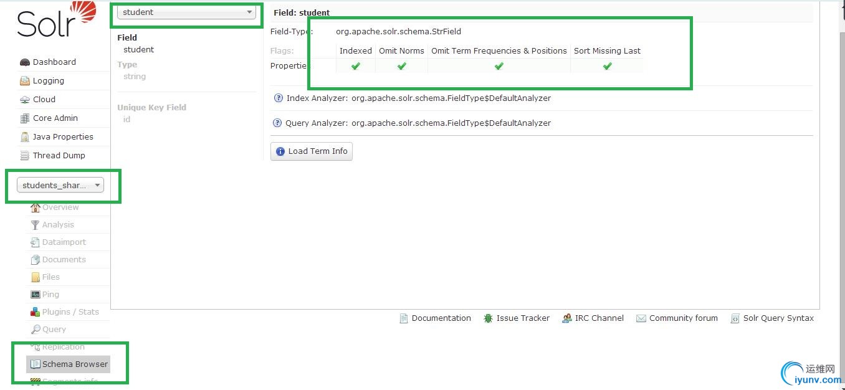Screen dimensions: 845x390
Task: Open the IRC Channel link
Action: (x=599, y=318)
